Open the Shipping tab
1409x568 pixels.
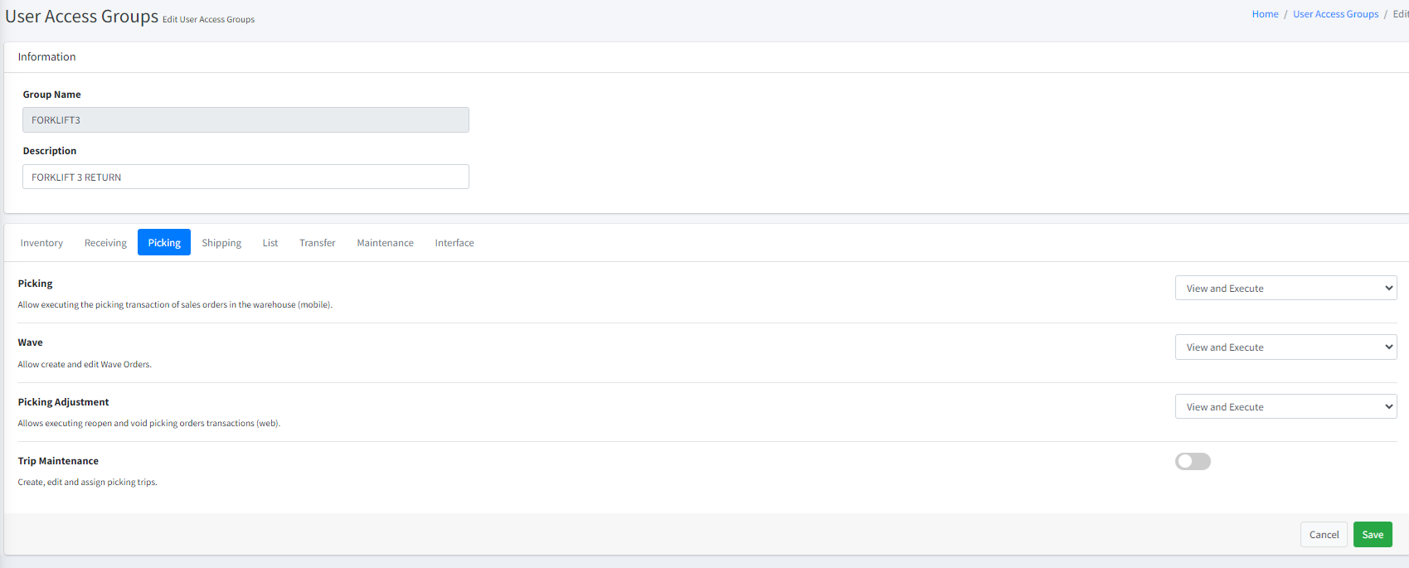point(221,243)
